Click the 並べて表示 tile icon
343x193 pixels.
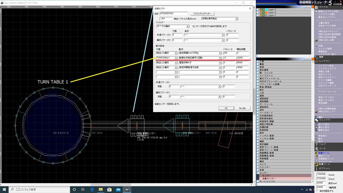coord(316,124)
